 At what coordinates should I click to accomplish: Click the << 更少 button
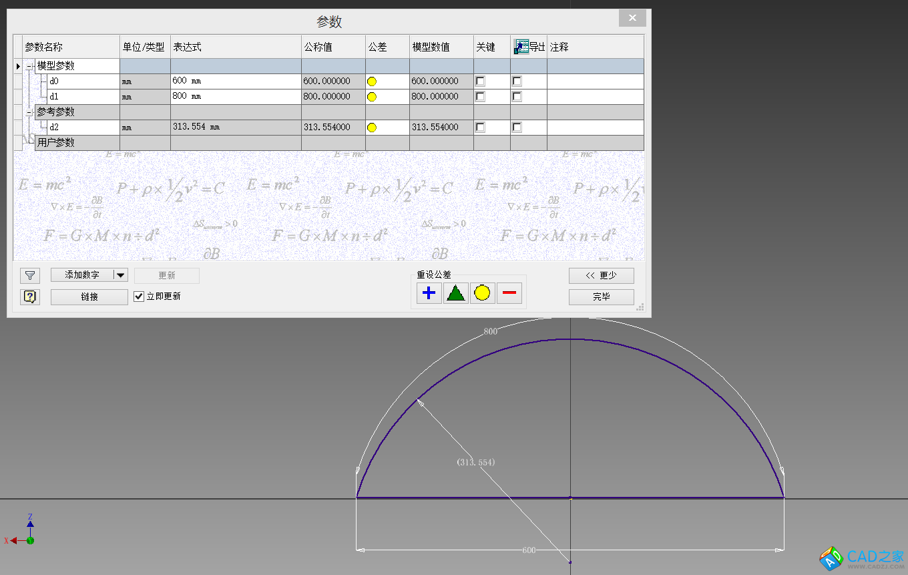pyautogui.click(x=601, y=275)
